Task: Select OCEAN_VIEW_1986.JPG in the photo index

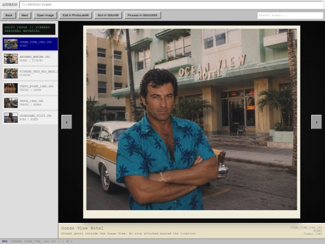Action: tap(30, 44)
